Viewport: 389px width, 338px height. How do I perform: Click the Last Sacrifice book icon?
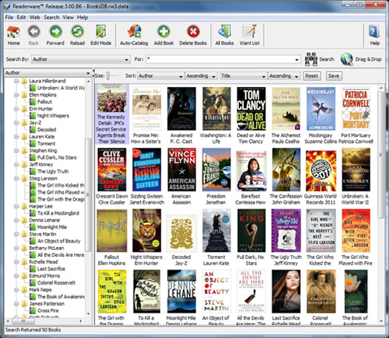32,268
